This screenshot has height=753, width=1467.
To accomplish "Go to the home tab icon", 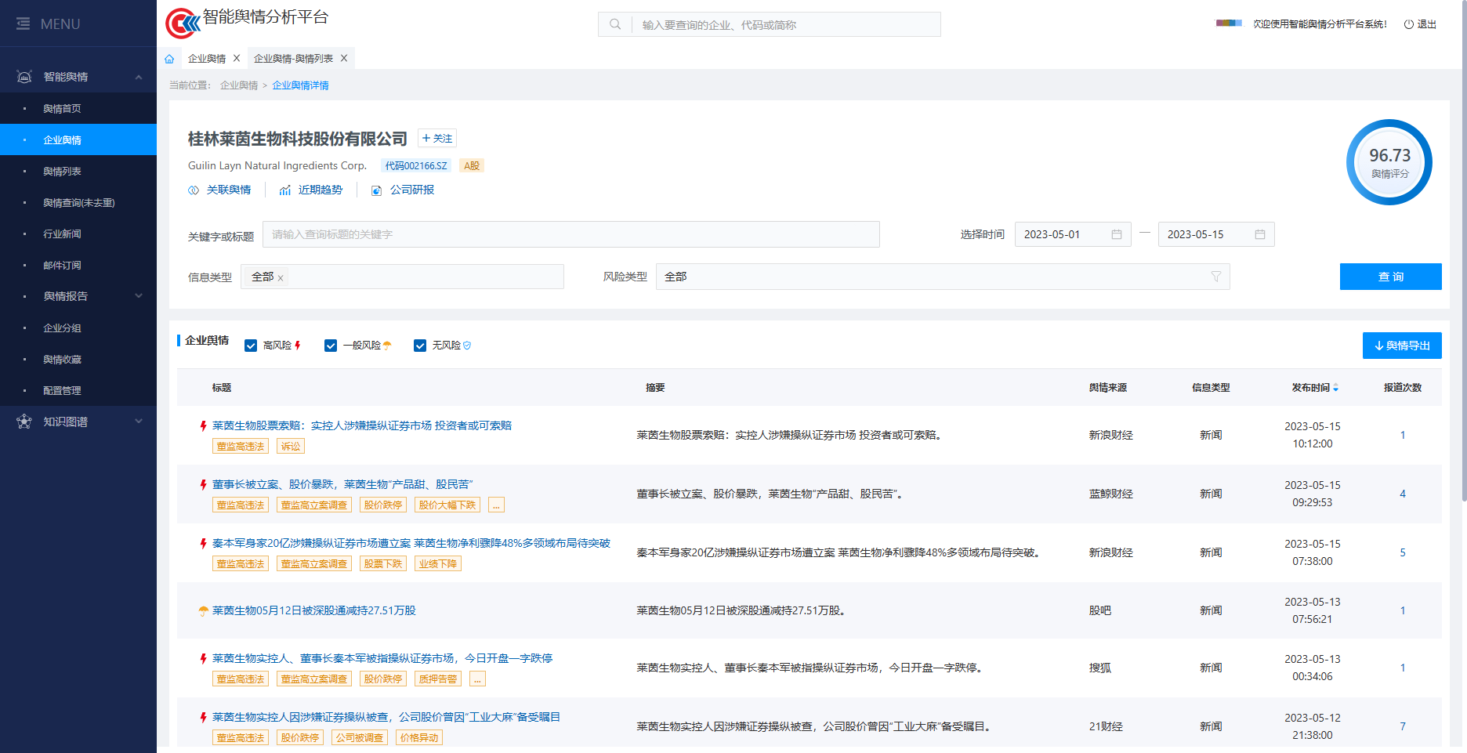I will click(169, 59).
